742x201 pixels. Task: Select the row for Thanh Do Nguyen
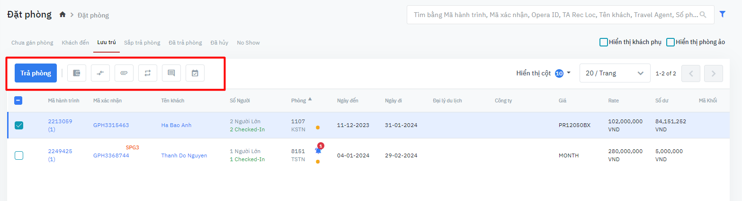[x=19, y=155]
